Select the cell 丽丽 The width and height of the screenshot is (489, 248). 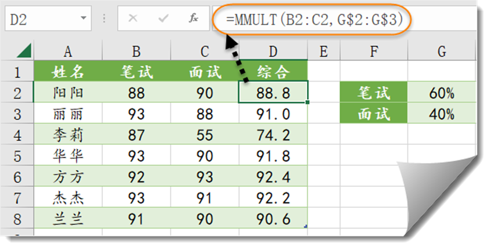click(68, 114)
